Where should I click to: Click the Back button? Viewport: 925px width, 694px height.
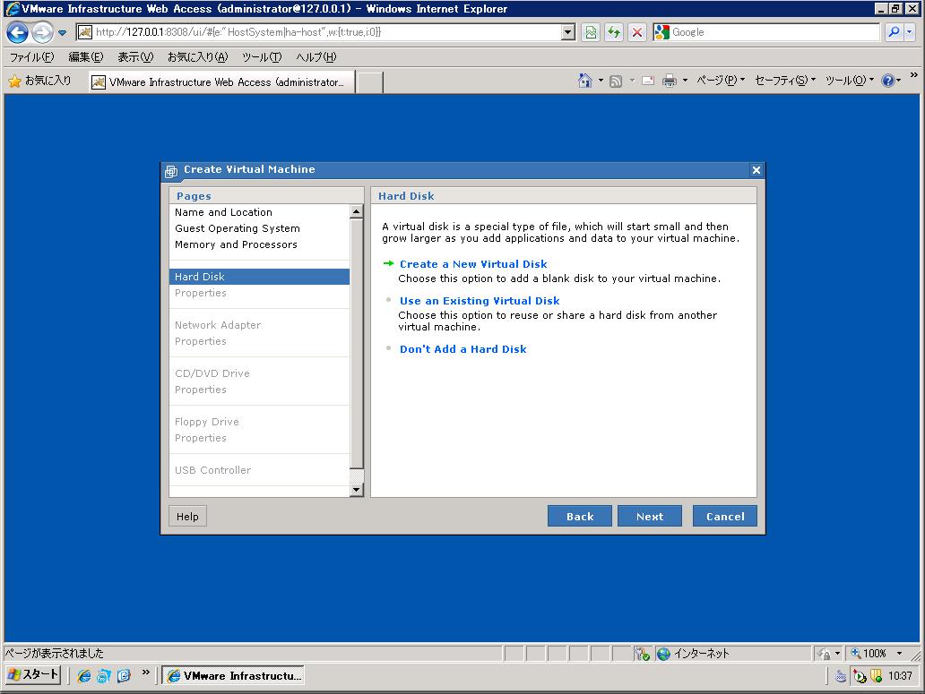pyautogui.click(x=580, y=516)
